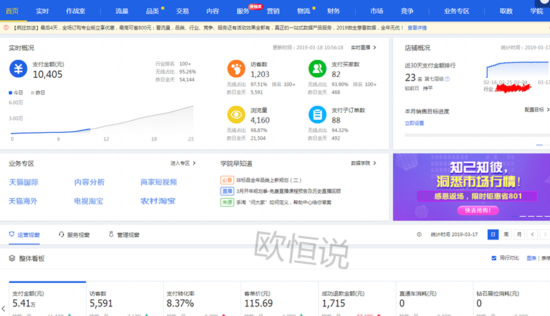Toggle the 同行对比 checkbox
The height and width of the screenshot is (316, 550).
pos(494,258)
